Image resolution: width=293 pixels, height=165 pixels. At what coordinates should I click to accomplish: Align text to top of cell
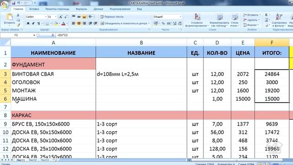(74, 16)
